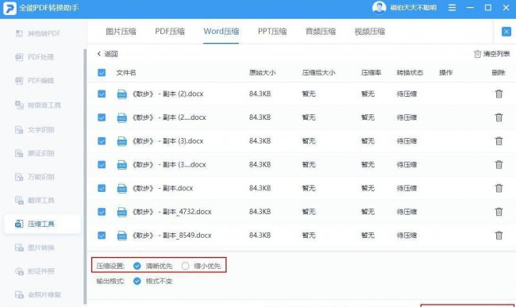516x307 pixels.
Task: Open the PDF编辑 sidebar section
Action: 35,81
